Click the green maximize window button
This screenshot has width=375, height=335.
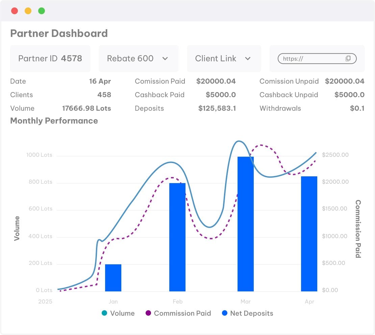(42, 11)
